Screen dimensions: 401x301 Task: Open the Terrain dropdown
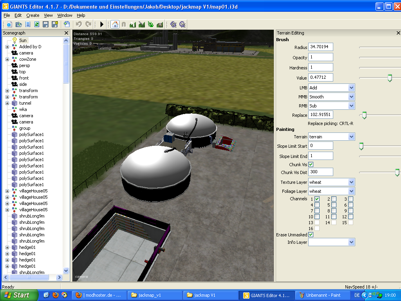332,137
